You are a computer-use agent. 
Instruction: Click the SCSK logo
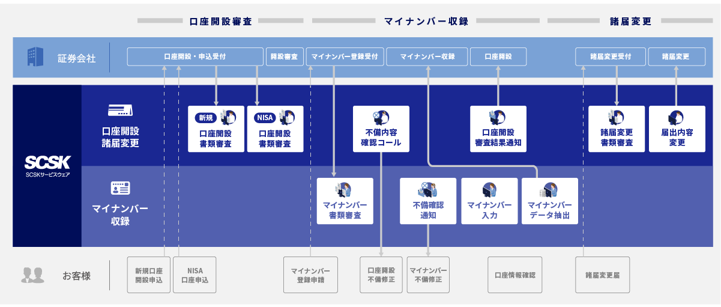[47, 162]
